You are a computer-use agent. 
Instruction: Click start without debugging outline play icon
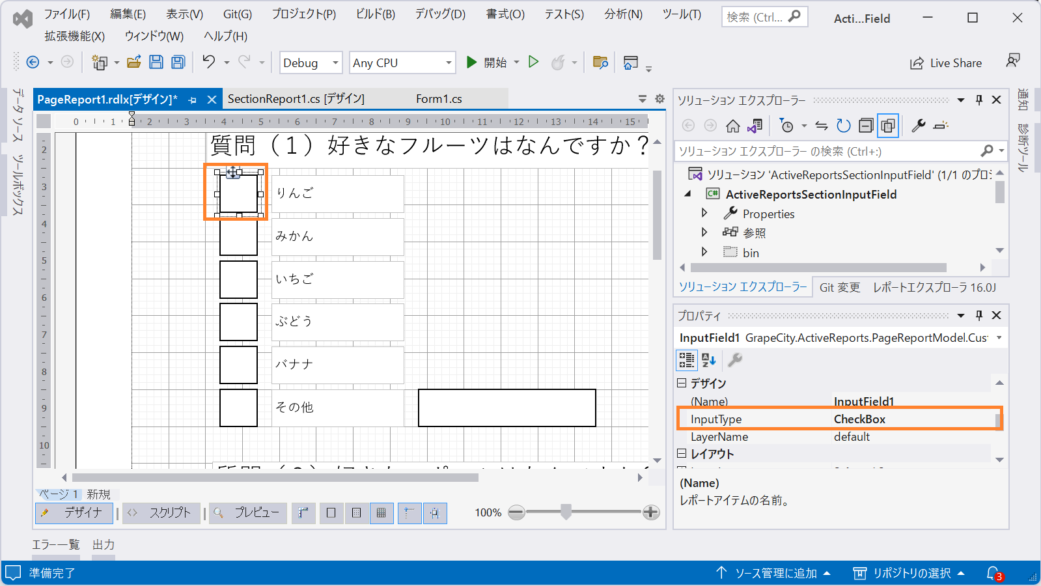click(x=534, y=62)
